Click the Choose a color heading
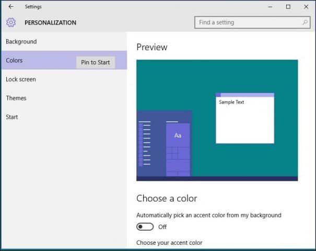The width and height of the screenshot is (316, 251). 167,198
